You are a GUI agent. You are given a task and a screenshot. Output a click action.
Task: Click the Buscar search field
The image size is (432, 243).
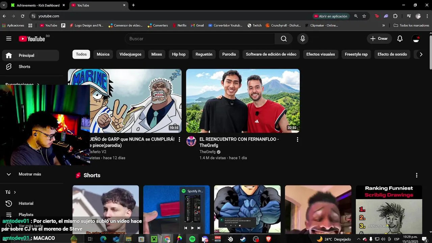click(x=200, y=39)
